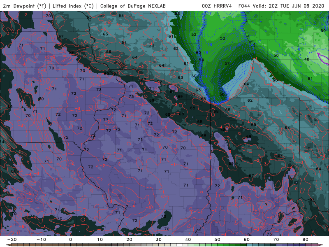329x247 pixels.
Task: Click the 10 label on the color scale
Action: coord(100,240)
